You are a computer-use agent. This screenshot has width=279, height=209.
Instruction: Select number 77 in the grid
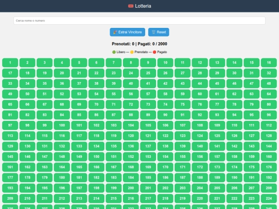click(x=217, y=104)
